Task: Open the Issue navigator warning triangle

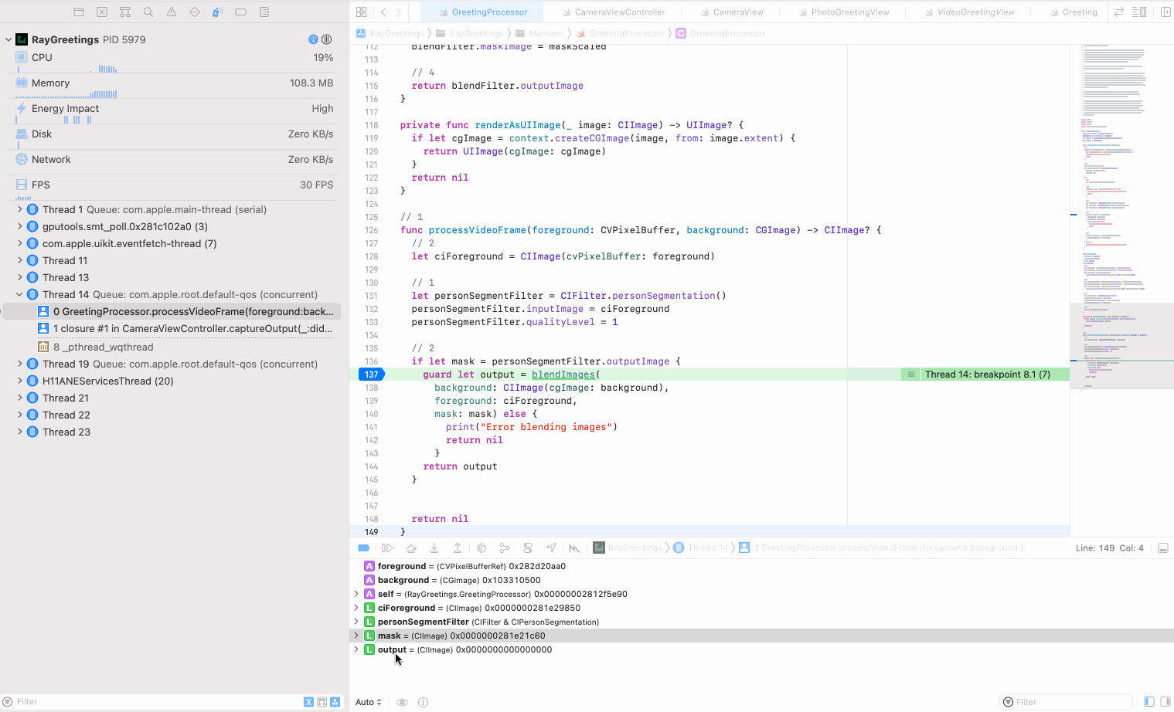Action: click(x=172, y=12)
